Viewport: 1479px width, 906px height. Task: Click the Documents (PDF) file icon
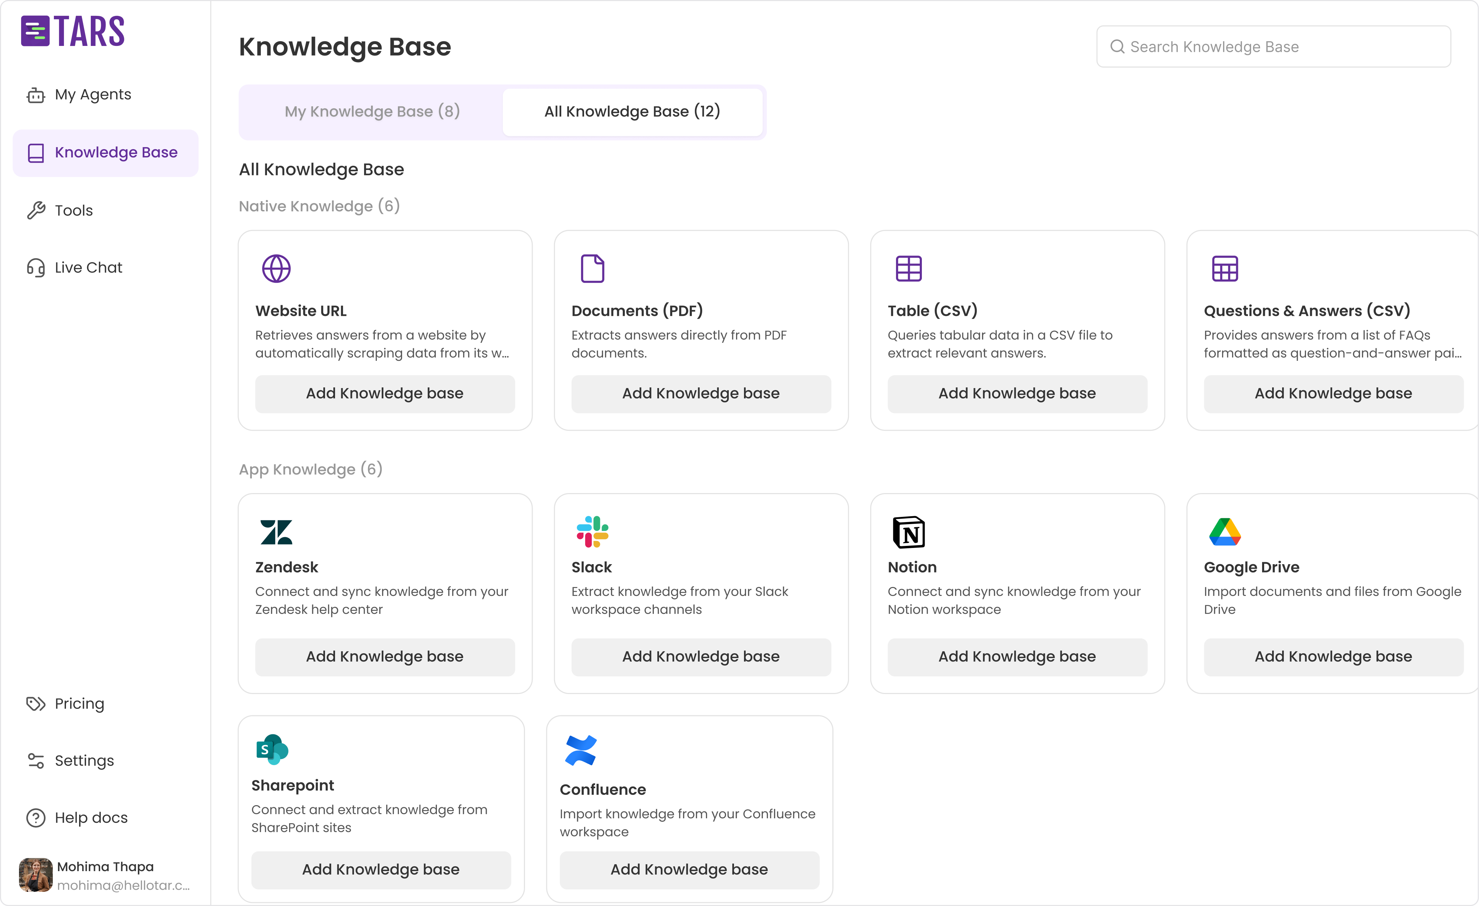point(592,268)
